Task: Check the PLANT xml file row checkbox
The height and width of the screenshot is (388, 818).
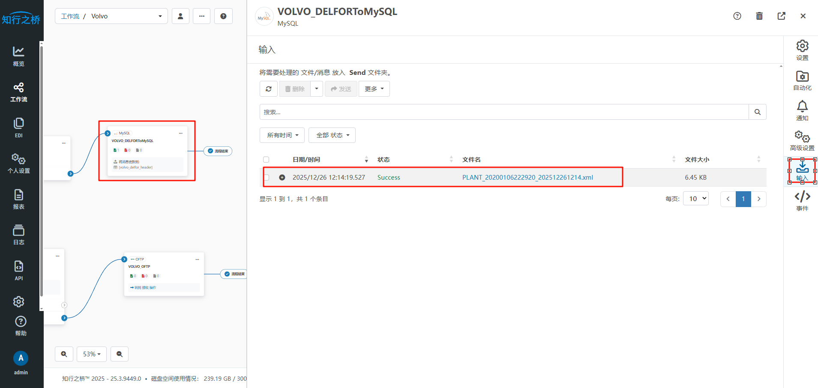Action: click(267, 178)
